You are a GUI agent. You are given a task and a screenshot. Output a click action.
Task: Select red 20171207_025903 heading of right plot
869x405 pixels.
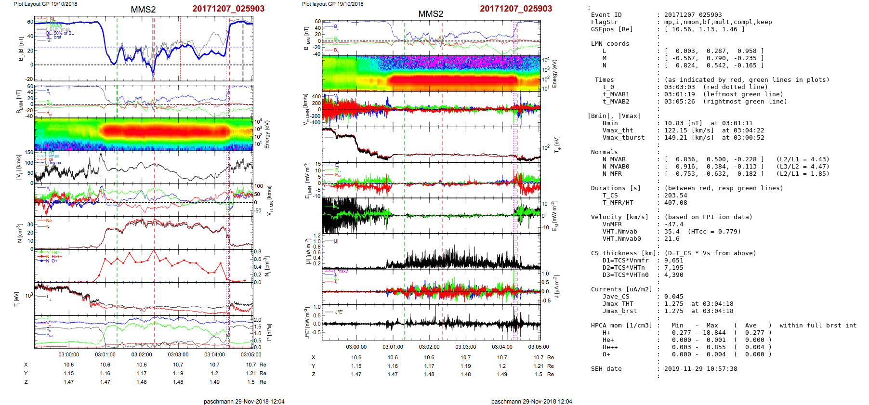[x=516, y=9]
